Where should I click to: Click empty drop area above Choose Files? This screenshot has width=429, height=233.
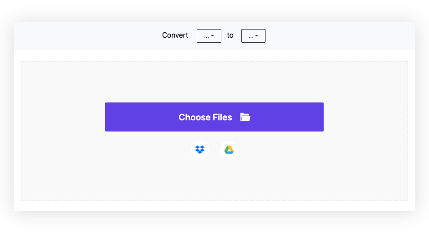[x=214, y=82]
